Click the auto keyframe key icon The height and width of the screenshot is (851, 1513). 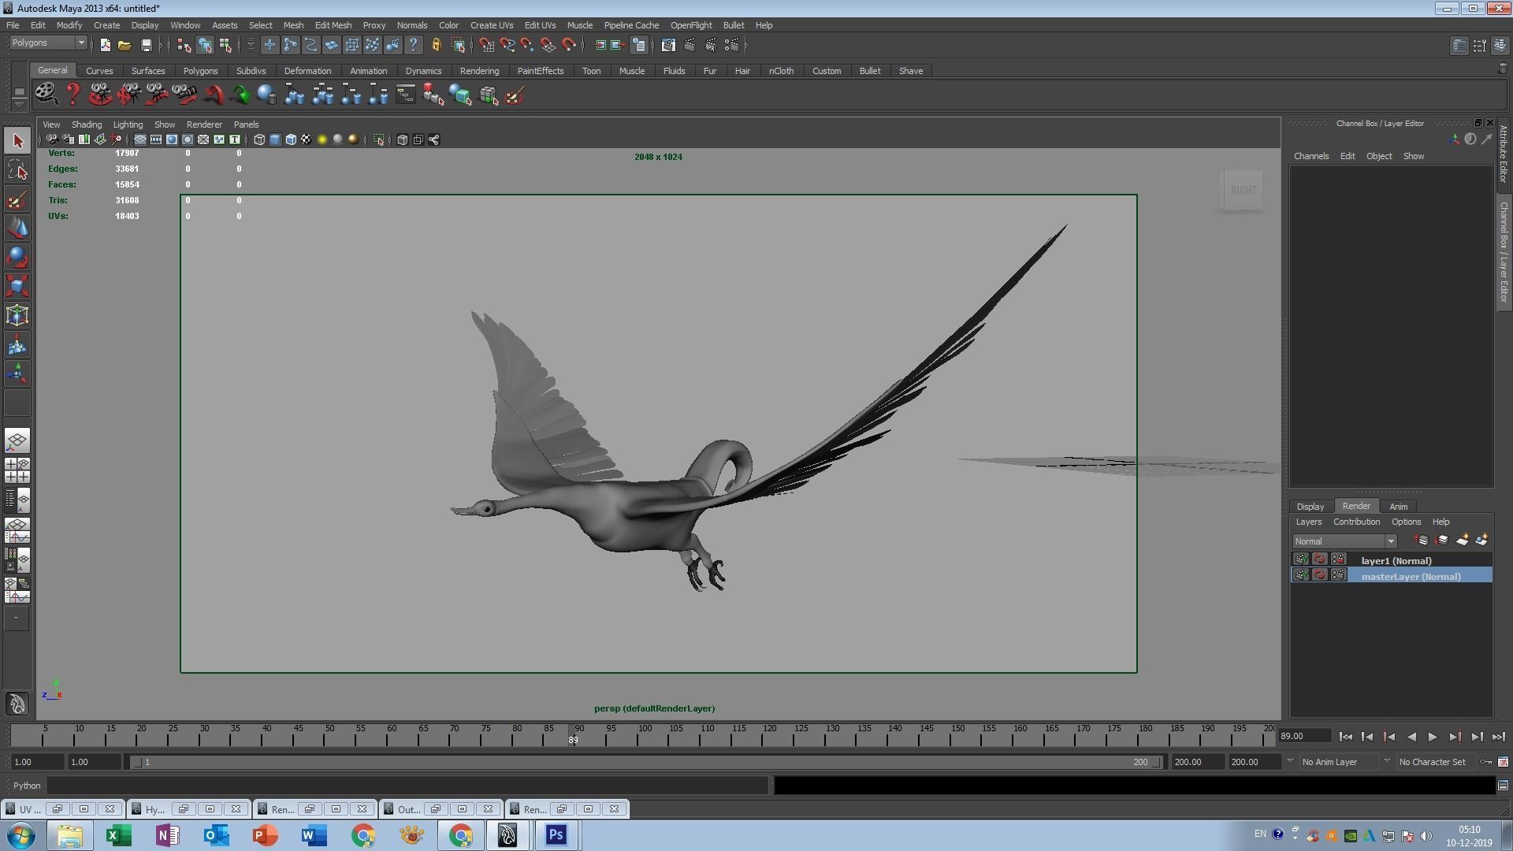1485,762
